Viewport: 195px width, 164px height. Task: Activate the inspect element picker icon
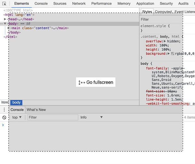coord(4,4)
